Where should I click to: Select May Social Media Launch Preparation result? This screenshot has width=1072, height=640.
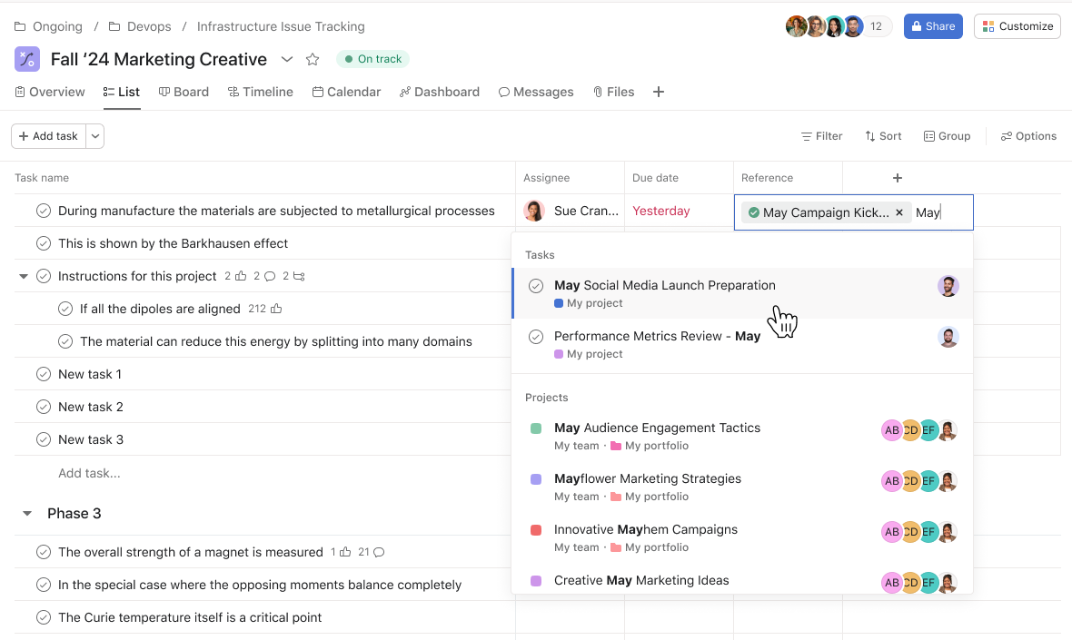664,286
